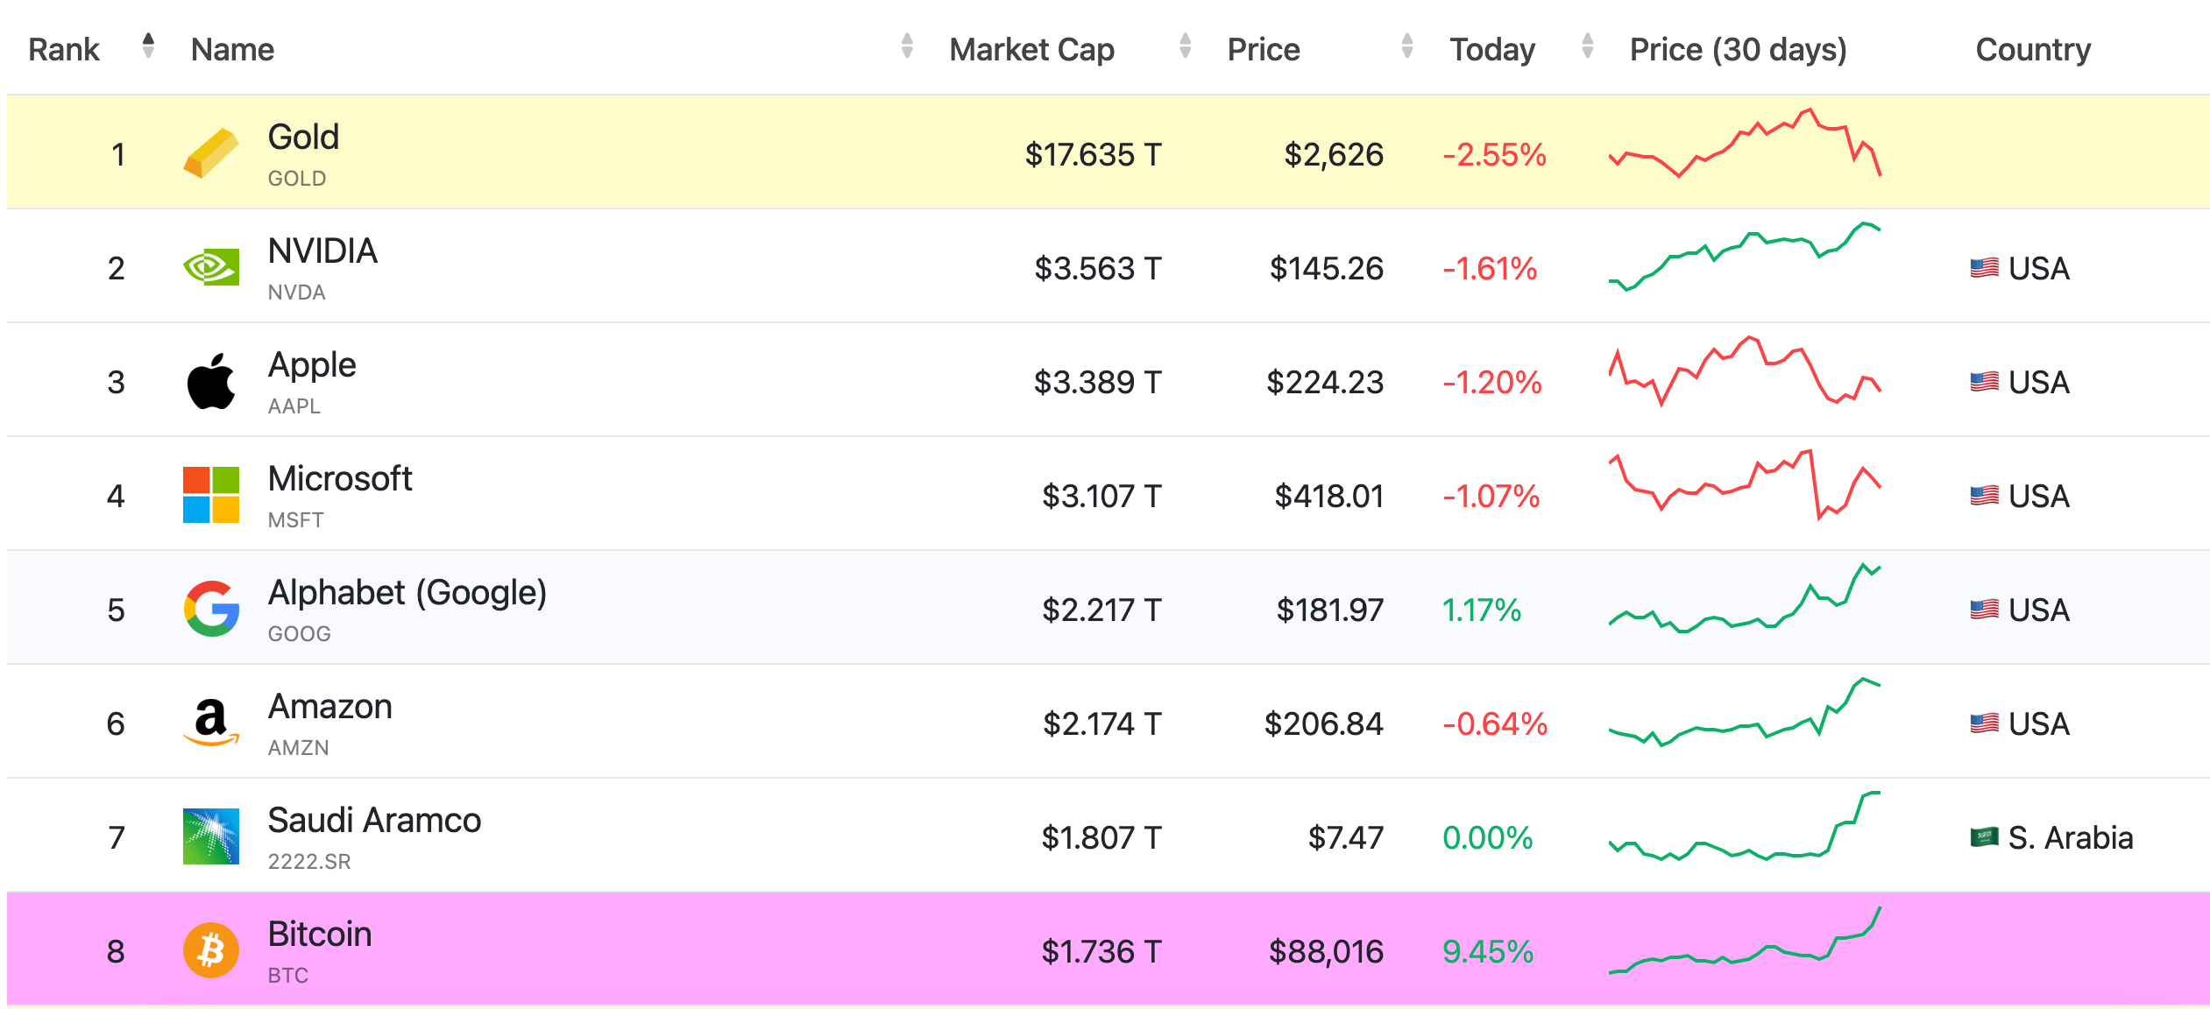Click the USA flag in NVIDIA row
The height and width of the screenshot is (1009, 2210).
pyautogui.click(x=1984, y=268)
